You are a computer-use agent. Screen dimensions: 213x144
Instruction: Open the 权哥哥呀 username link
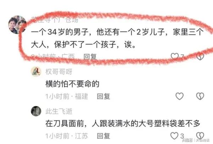[59, 72]
